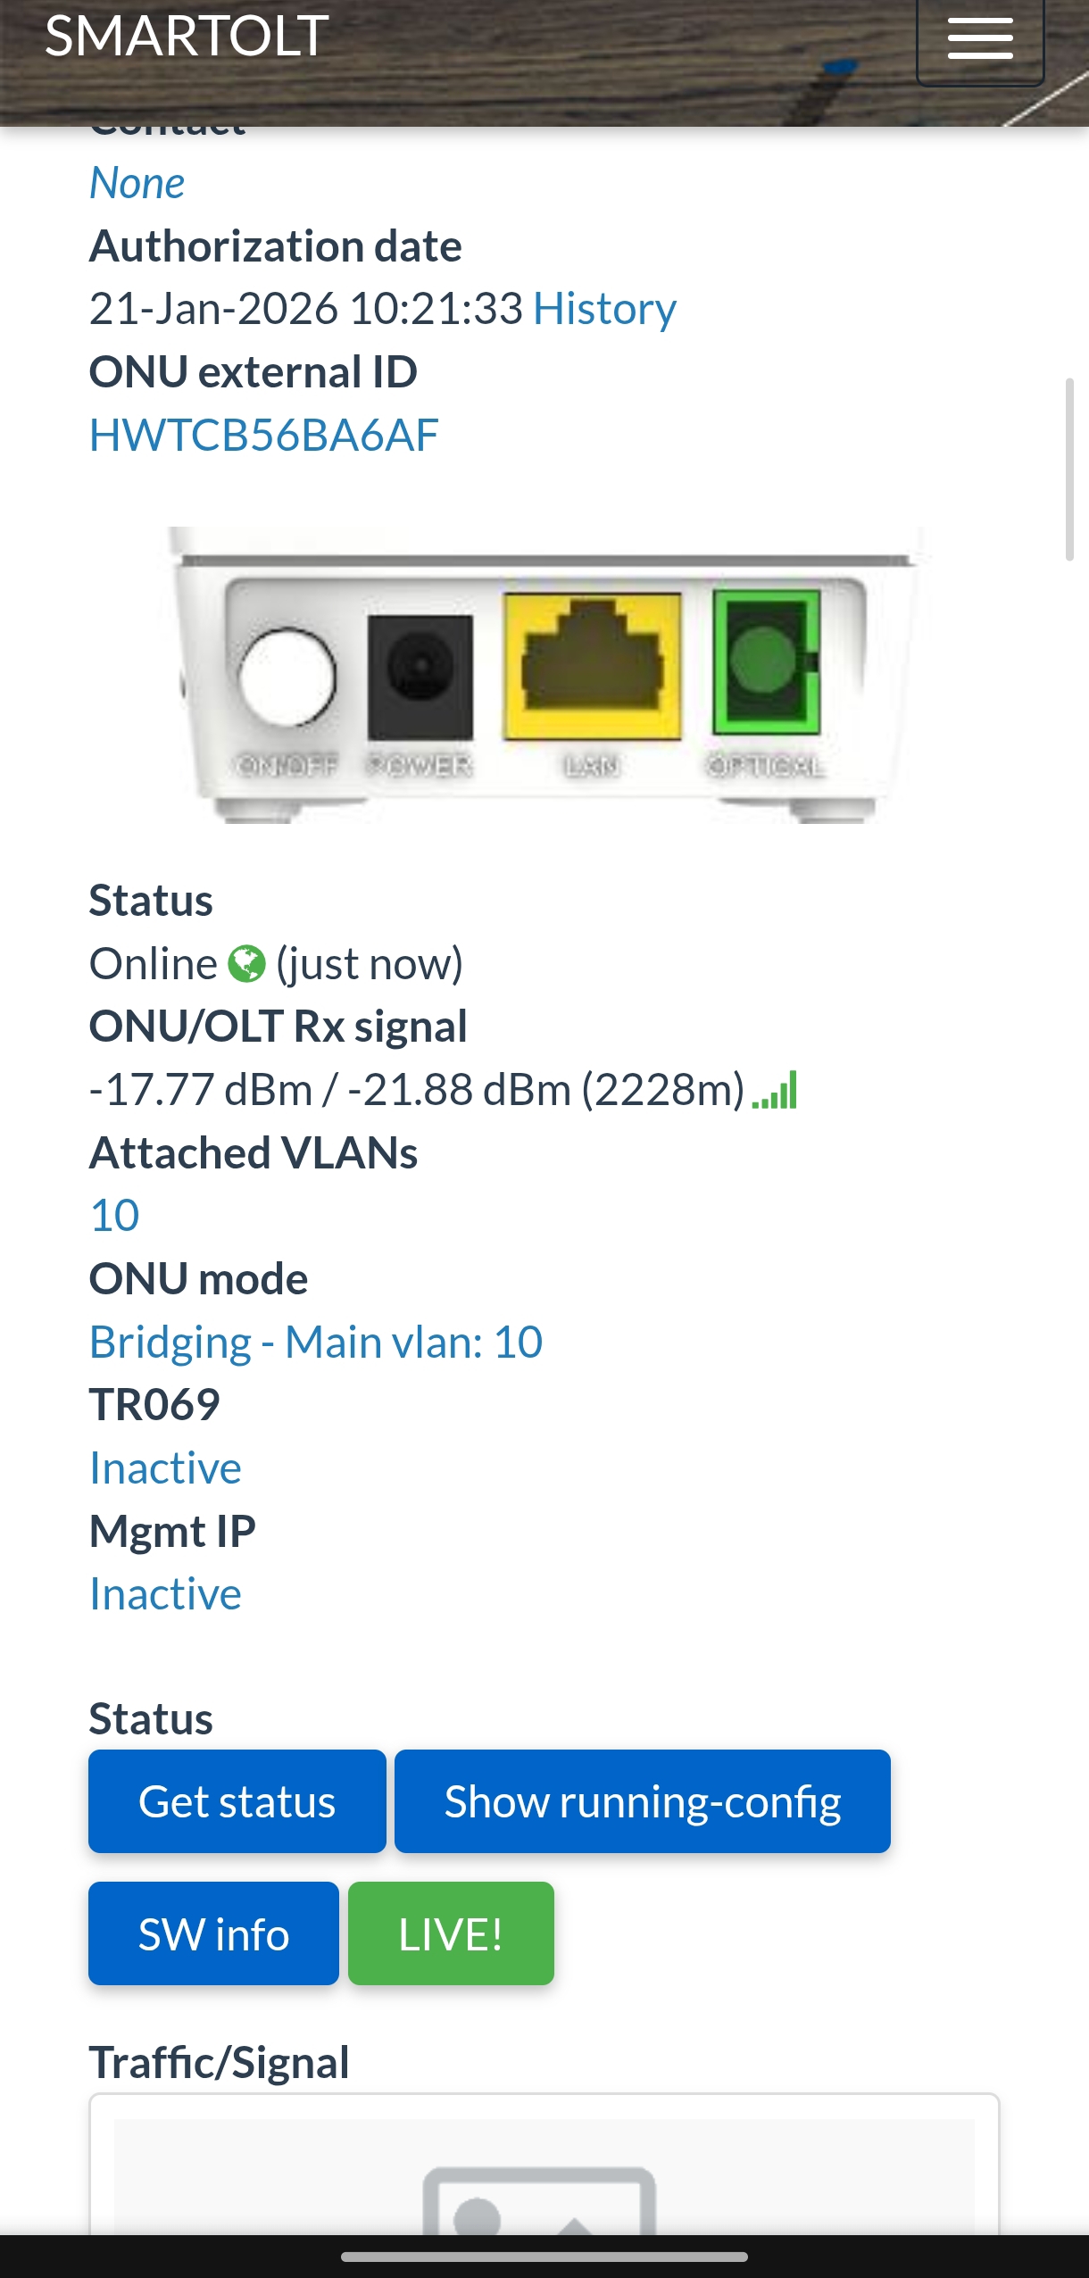Open authorization History link
Image resolution: width=1089 pixels, height=2278 pixels.
pos(604,309)
